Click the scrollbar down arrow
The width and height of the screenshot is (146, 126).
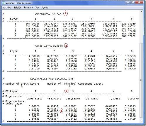141,121
